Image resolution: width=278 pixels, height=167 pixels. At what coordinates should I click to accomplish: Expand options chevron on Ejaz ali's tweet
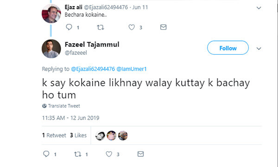[259, 8]
